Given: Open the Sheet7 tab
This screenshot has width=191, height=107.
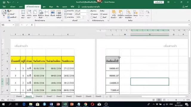Looking at the screenshot, I should 49,96.
